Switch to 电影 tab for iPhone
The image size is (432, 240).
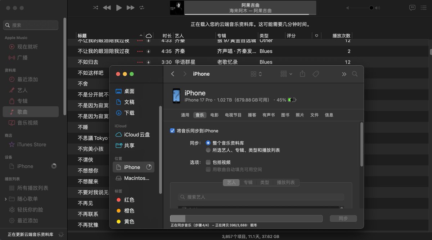214,115
